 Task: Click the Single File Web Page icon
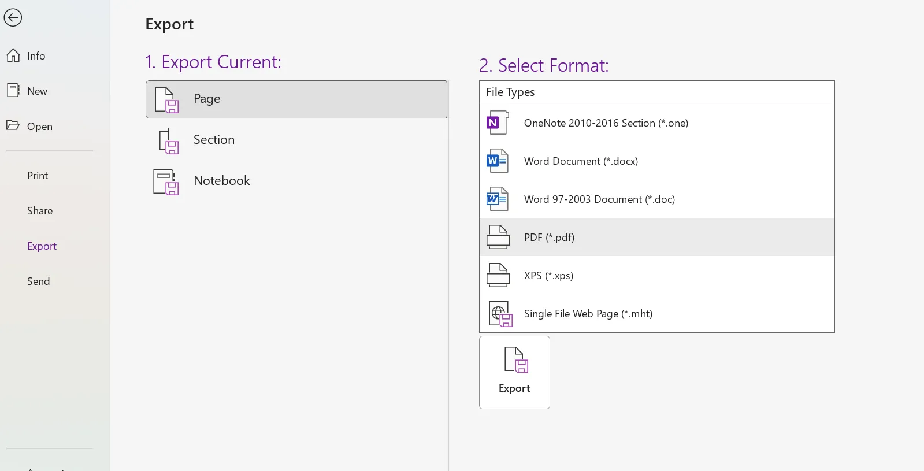tap(500, 314)
